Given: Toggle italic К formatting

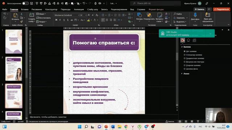Looking at the screenshot, I should (x=60, y=20).
